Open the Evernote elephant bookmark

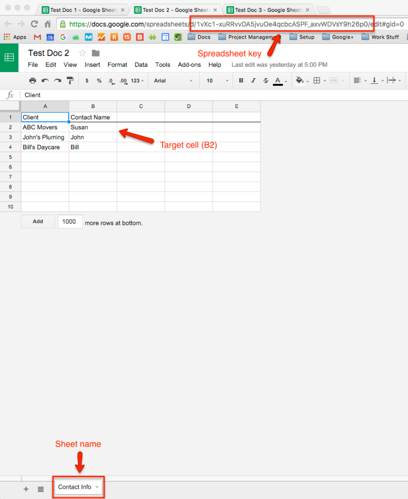pyautogui.click(x=178, y=37)
